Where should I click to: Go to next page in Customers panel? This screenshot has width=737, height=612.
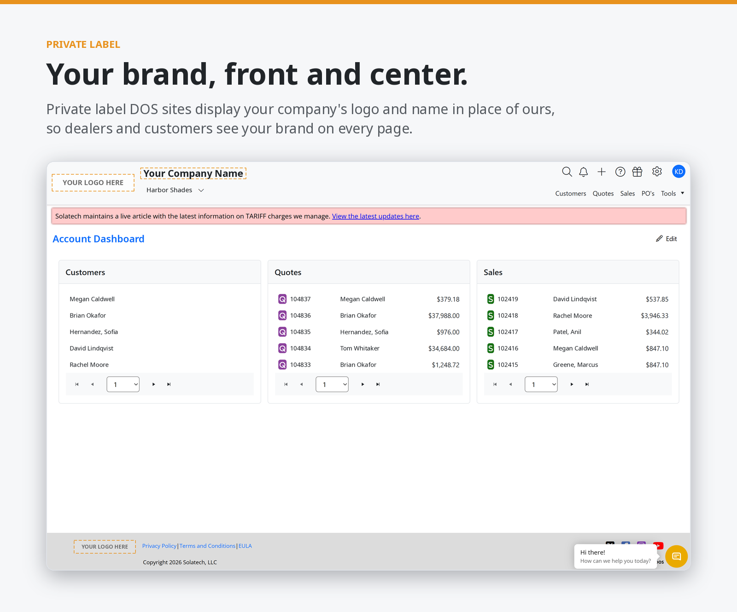(154, 384)
